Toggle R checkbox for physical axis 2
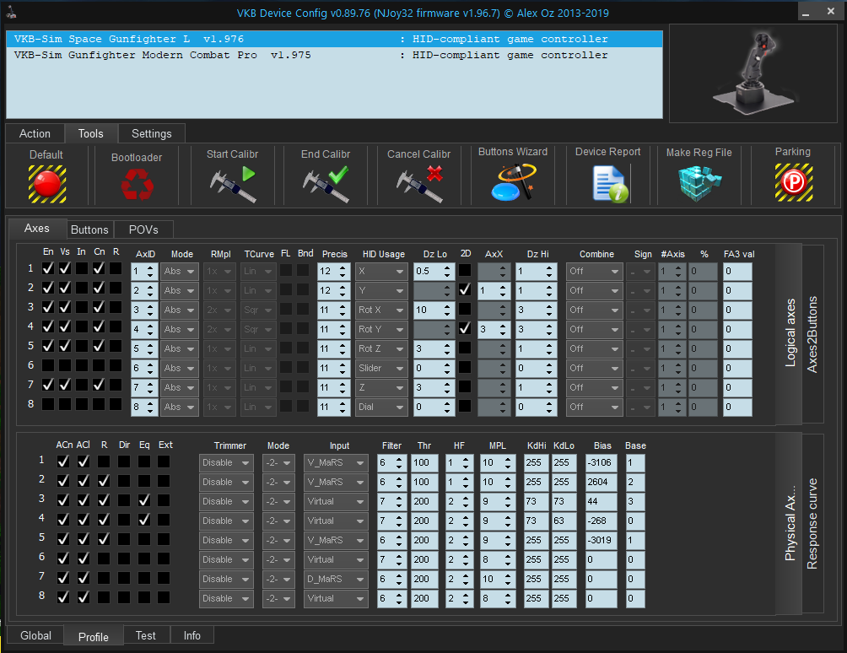Viewport: 847px width, 653px height. (104, 481)
